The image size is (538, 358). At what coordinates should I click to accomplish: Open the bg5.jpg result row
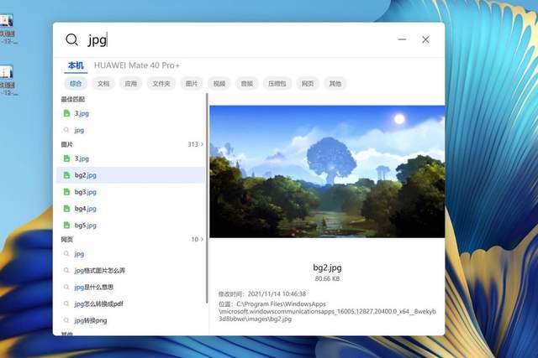130,226
